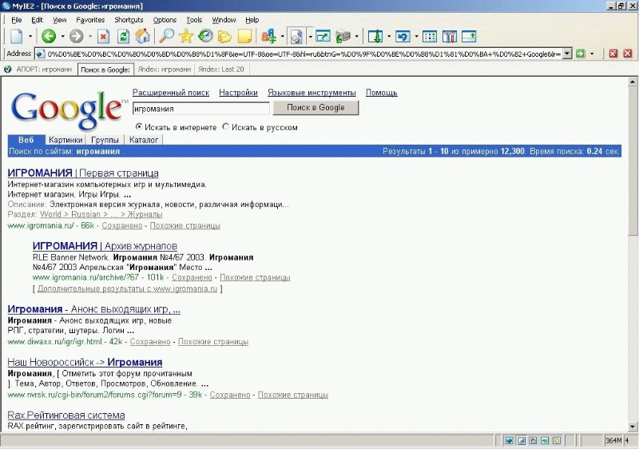Click the full screen window icon
Image resolution: width=639 pixels, height=449 pixels.
(323, 37)
